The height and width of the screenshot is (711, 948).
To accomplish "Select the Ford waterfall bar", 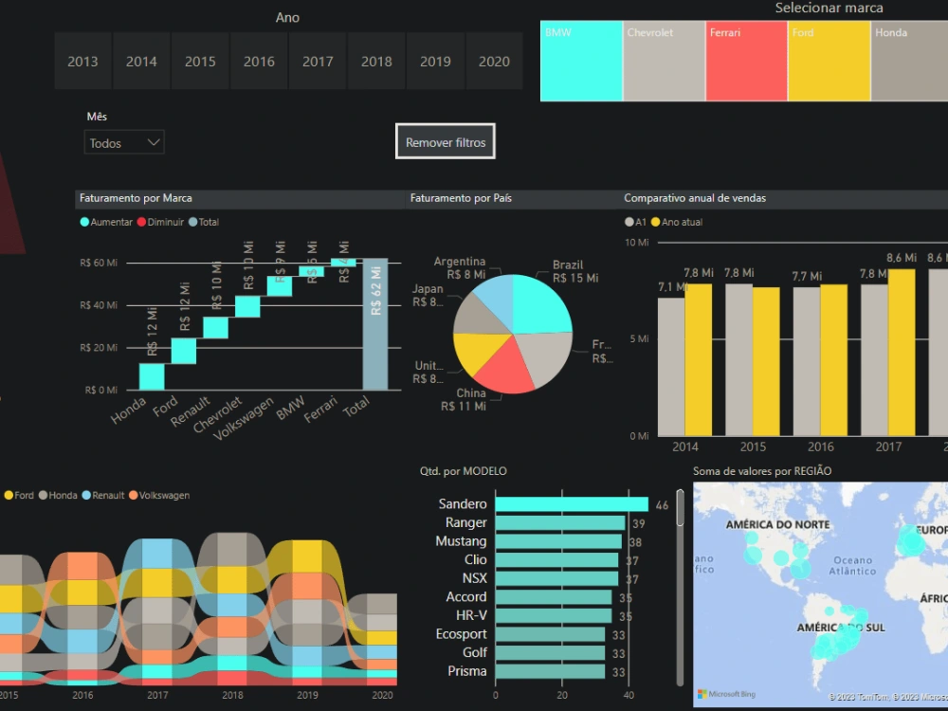I will (184, 352).
